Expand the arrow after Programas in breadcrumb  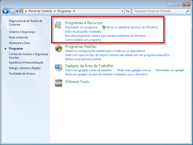[74, 11]
